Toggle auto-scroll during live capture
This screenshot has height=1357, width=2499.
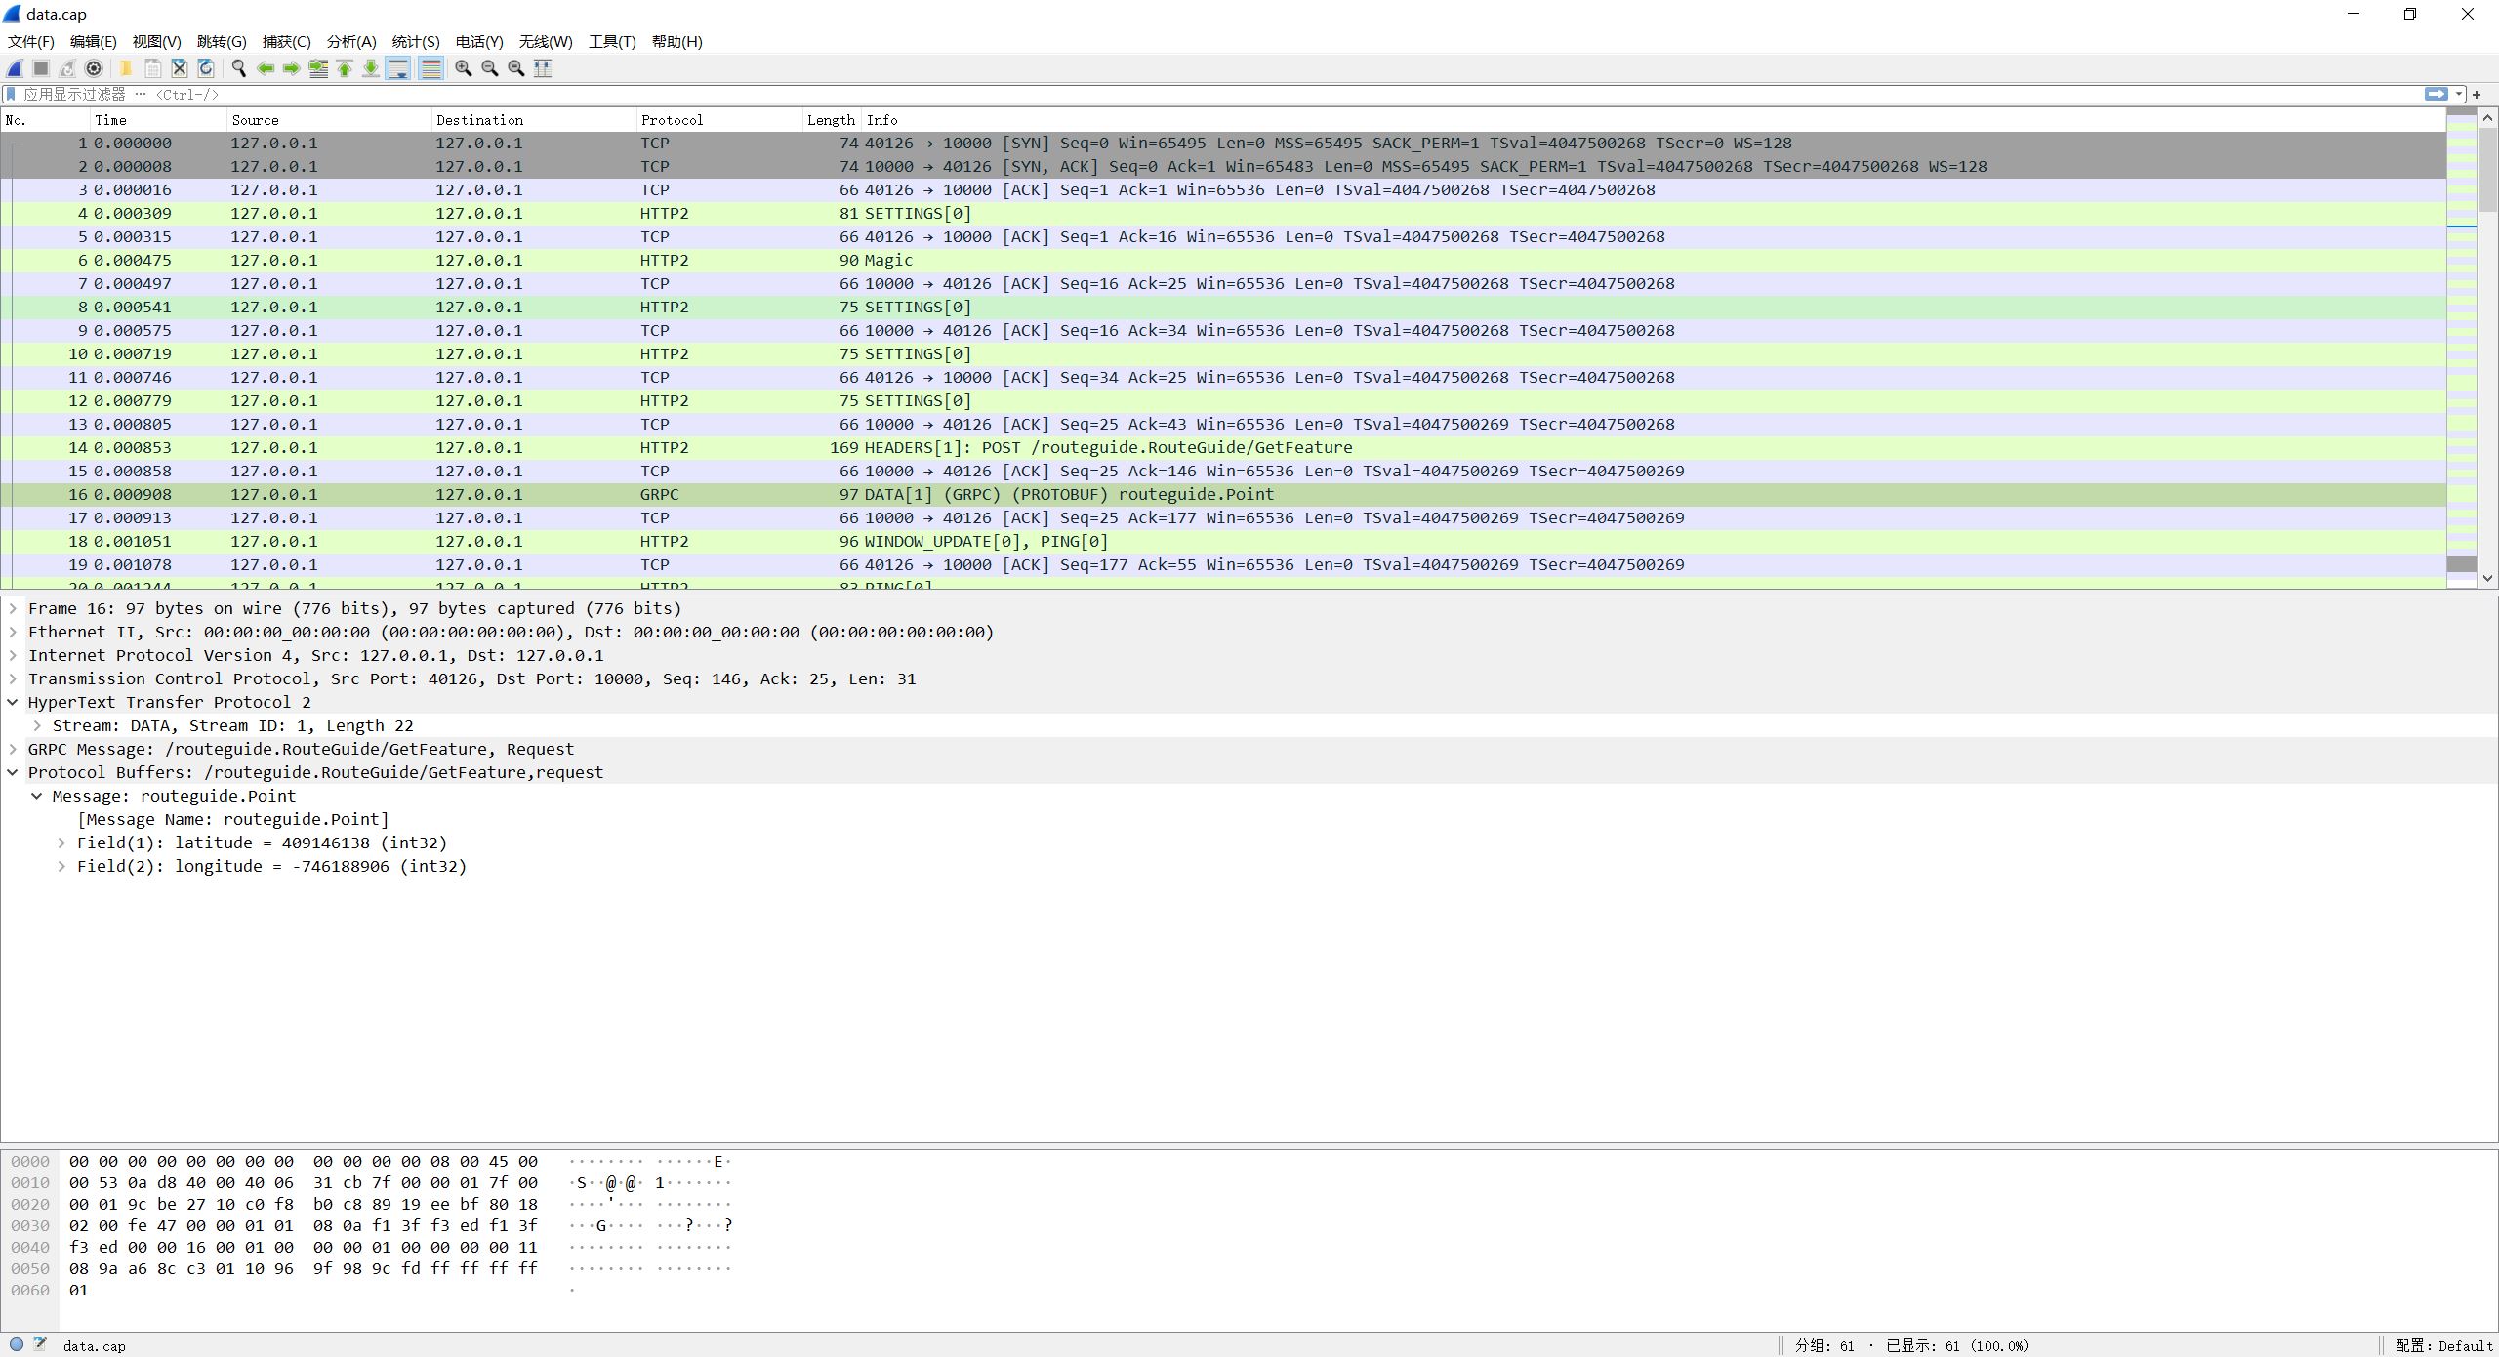(x=398, y=68)
